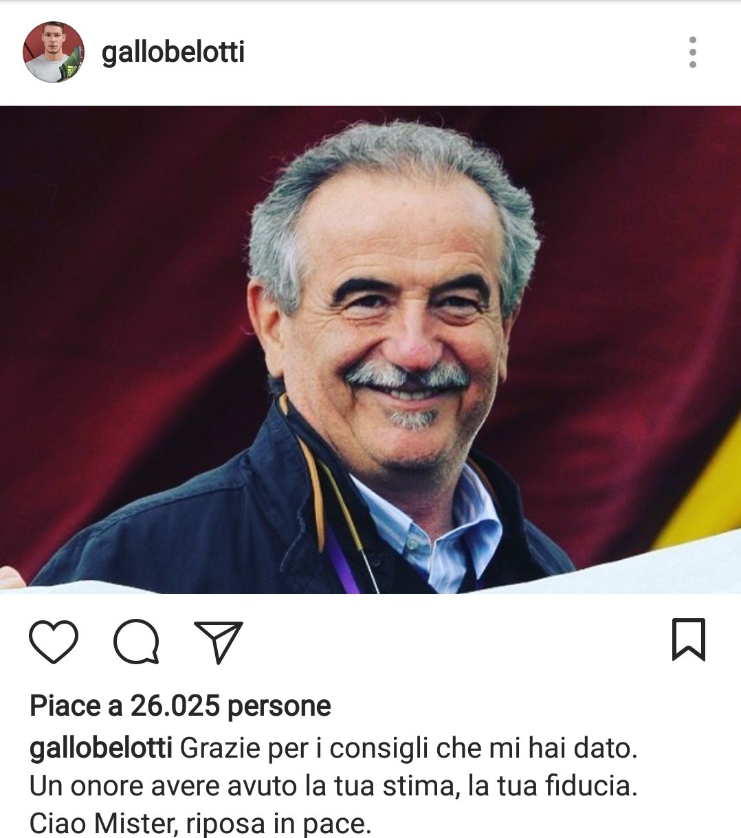Tap the caption line "Ciao Mister, riposa in pace."
This screenshot has height=838, width=741.
click(x=200, y=824)
